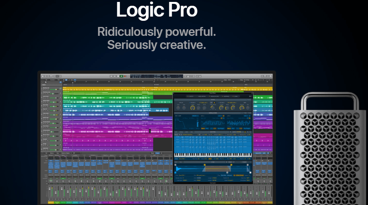The image size is (368, 205).
Task: Click the Editors icon in control bar
Action: pyautogui.click(x=60, y=76)
